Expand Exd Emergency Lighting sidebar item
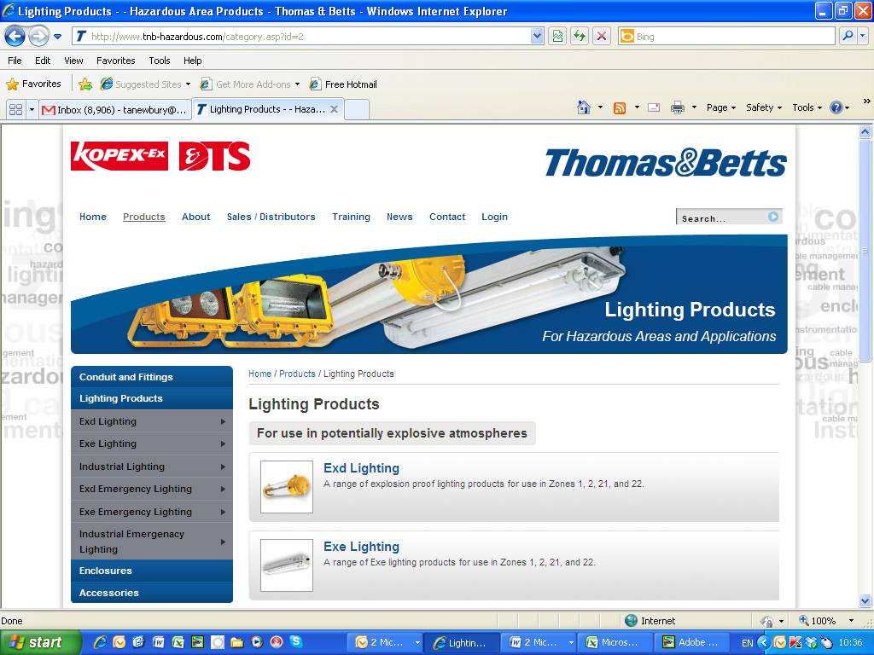The image size is (874, 655). (x=223, y=489)
